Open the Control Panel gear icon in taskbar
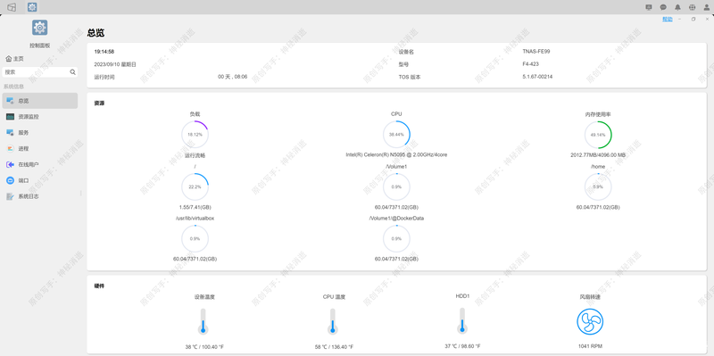 click(x=32, y=7)
